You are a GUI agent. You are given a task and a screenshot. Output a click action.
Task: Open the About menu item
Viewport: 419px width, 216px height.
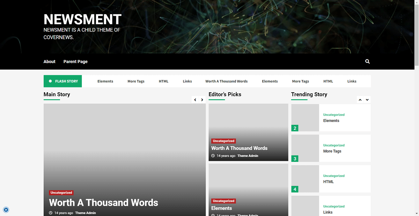pyautogui.click(x=49, y=62)
